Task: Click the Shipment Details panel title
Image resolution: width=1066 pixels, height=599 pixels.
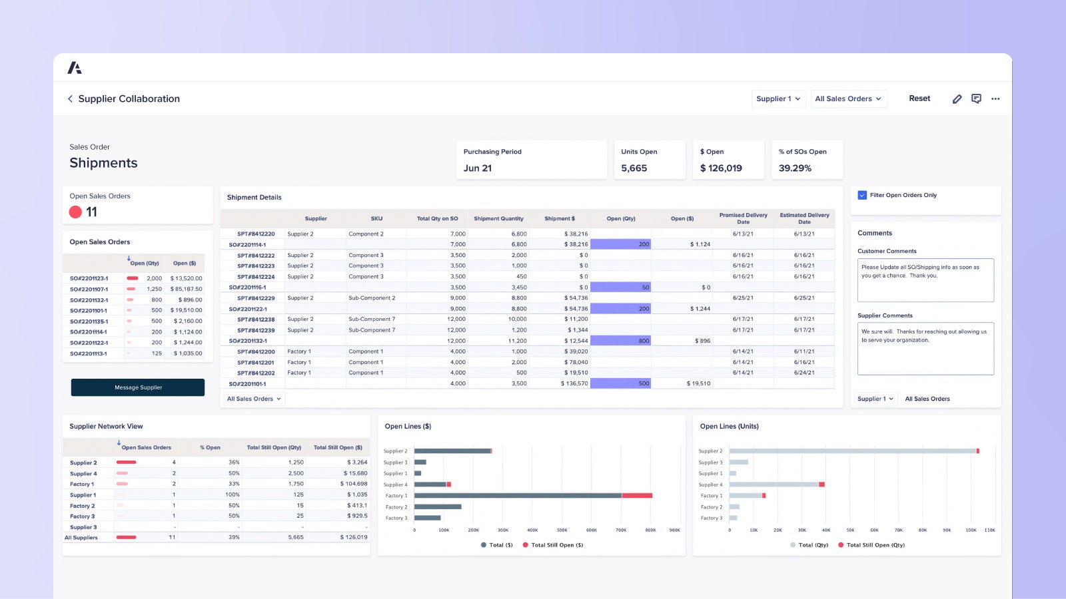Action: 254,197
